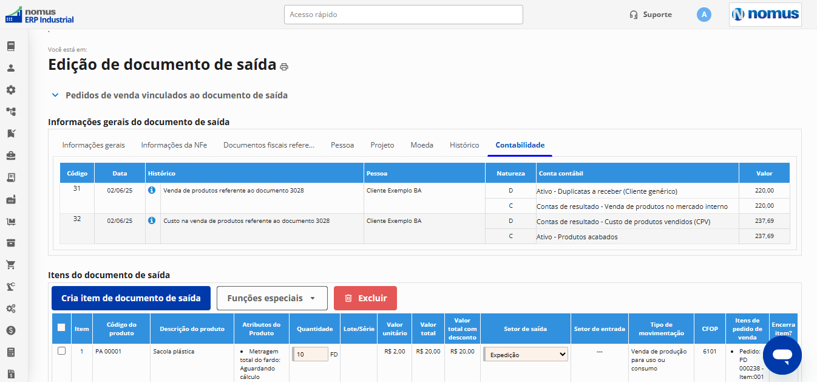Image resolution: width=817 pixels, height=382 pixels.
Task: Click Ativo - Produtos acabados entry
Action: [x=577, y=237]
